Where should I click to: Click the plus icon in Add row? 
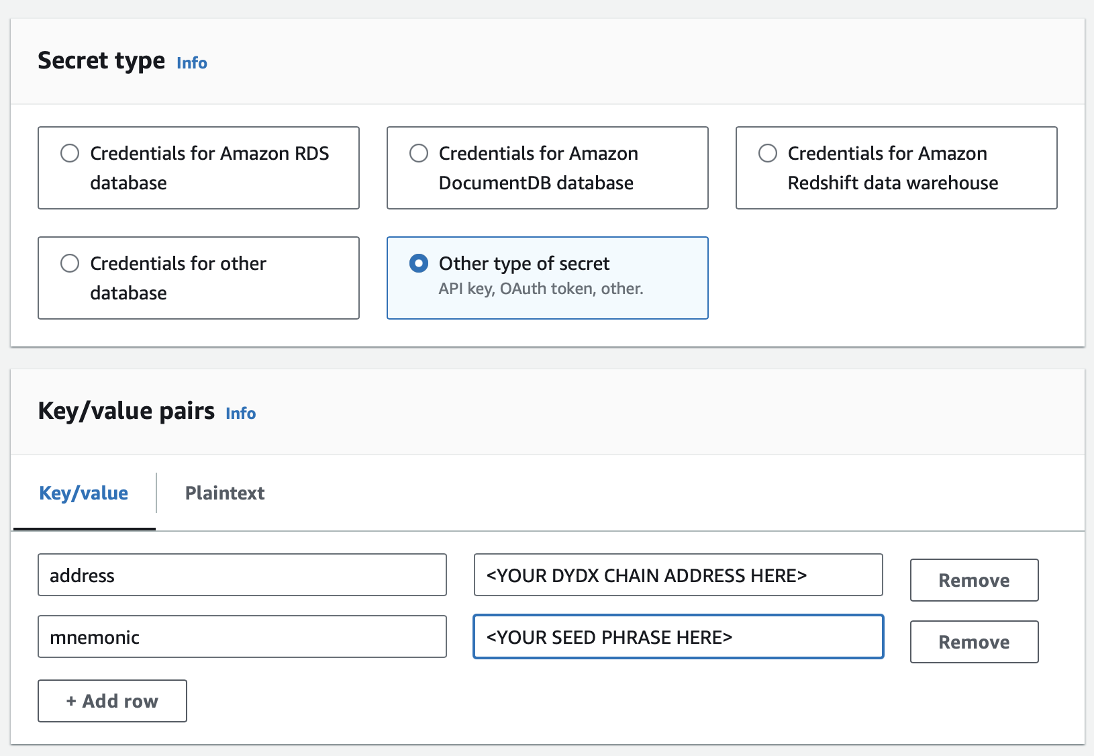click(x=71, y=702)
